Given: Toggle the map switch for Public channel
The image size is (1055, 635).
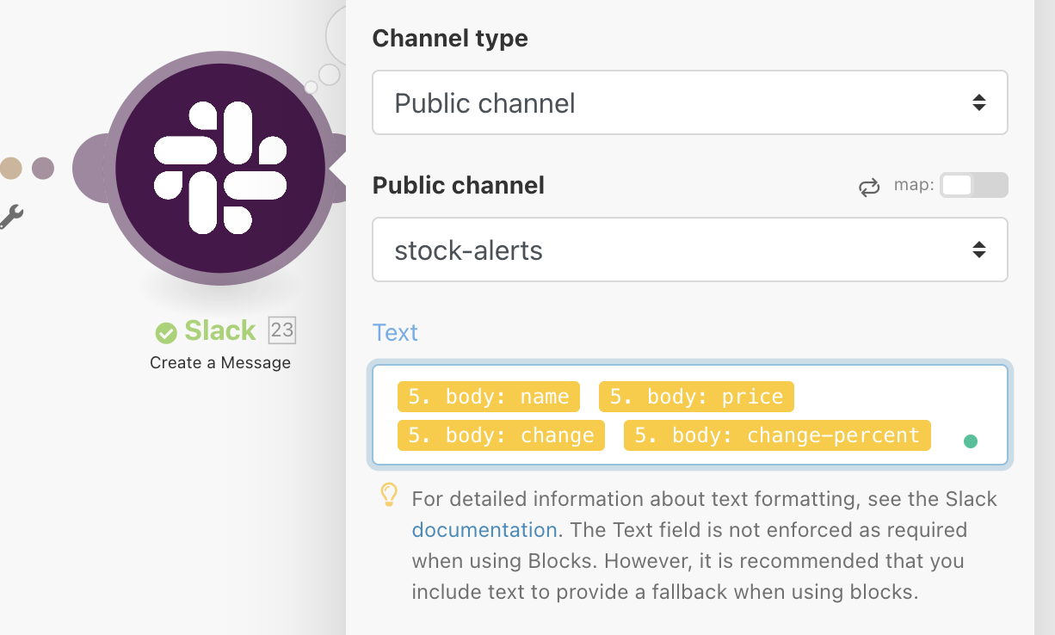Looking at the screenshot, I should pos(973,185).
